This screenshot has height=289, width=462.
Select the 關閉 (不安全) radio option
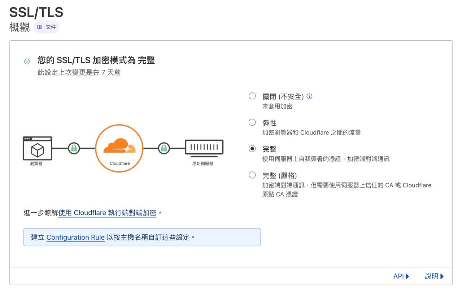pos(252,96)
